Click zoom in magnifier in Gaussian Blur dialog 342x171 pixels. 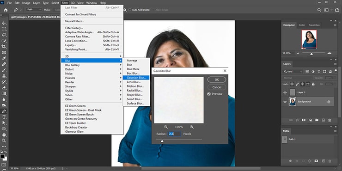(x=192, y=127)
